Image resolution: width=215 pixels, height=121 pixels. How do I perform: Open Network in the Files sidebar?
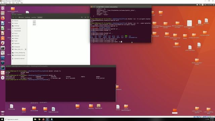[x=19, y=43]
